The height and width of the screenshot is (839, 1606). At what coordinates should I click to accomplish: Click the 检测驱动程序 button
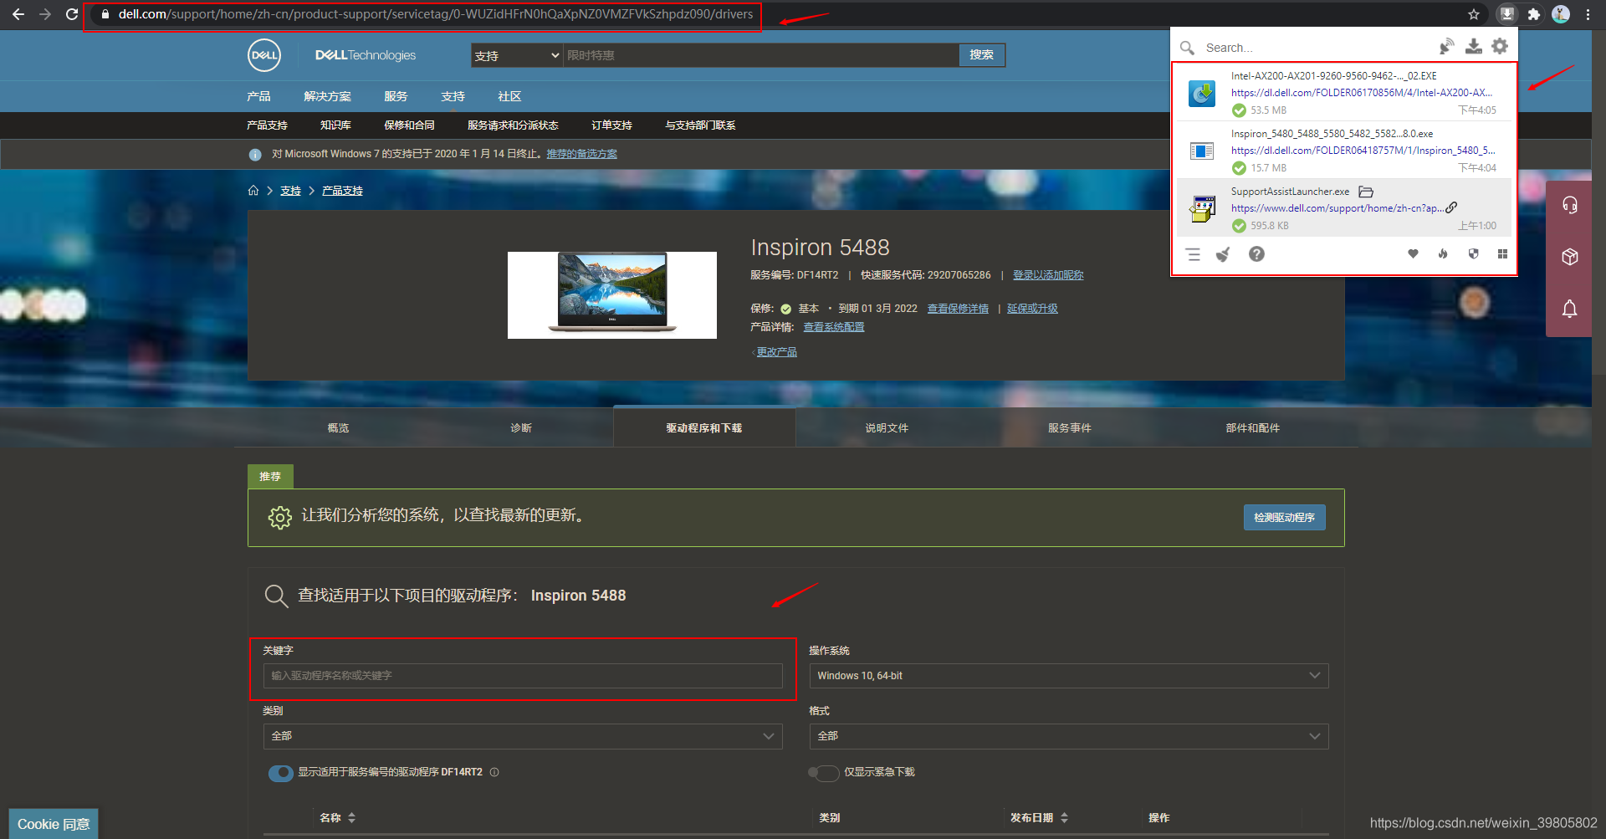pyautogui.click(x=1284, y=517)
